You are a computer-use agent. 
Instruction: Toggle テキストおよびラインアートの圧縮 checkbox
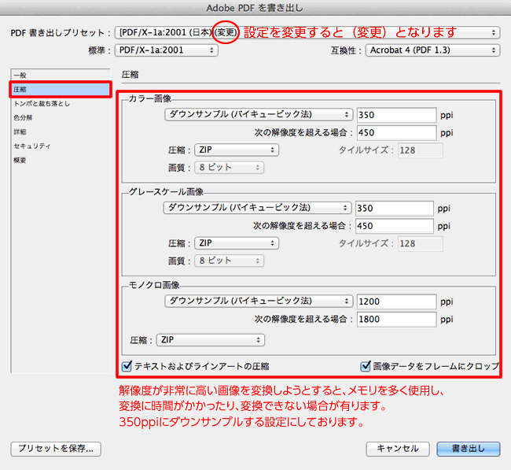[x=127, y=366]
